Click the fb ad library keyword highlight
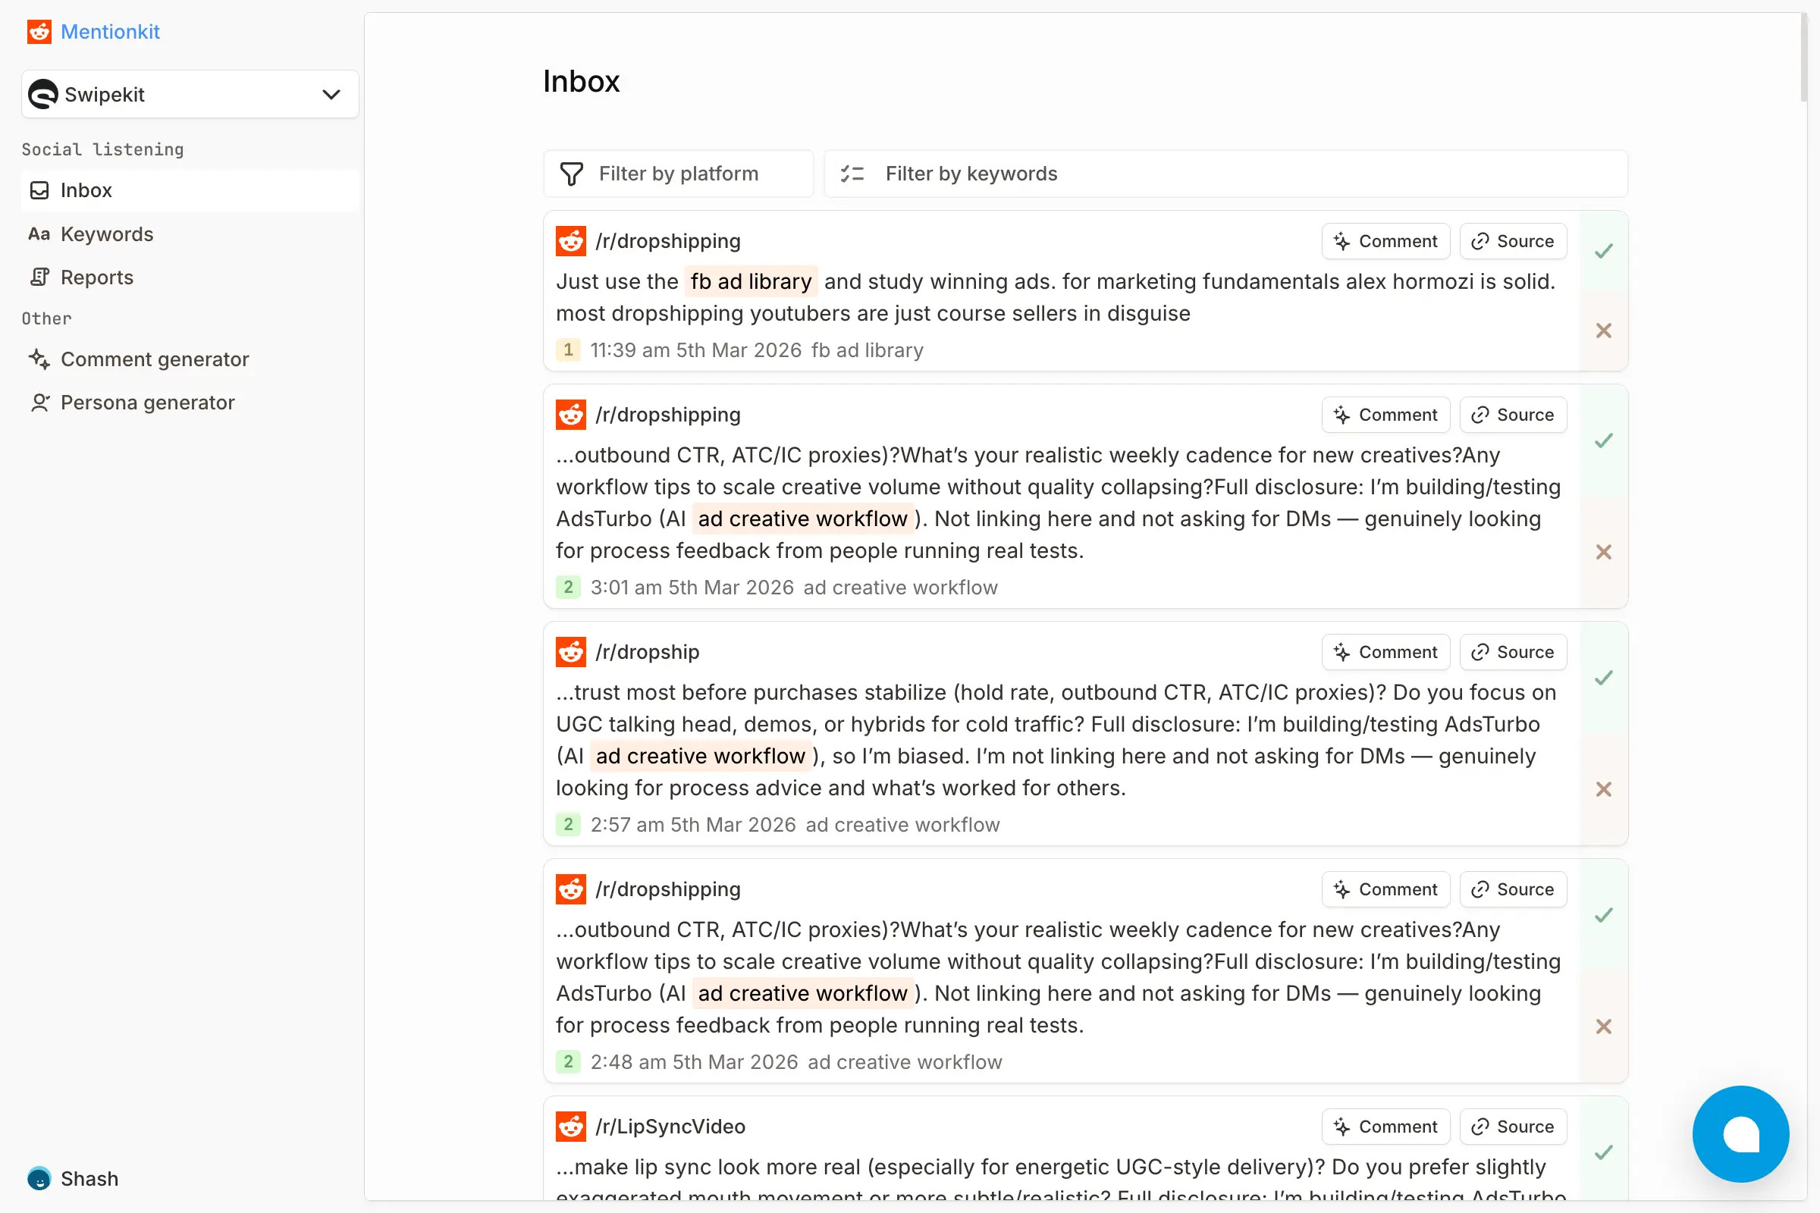 [750, 281]
